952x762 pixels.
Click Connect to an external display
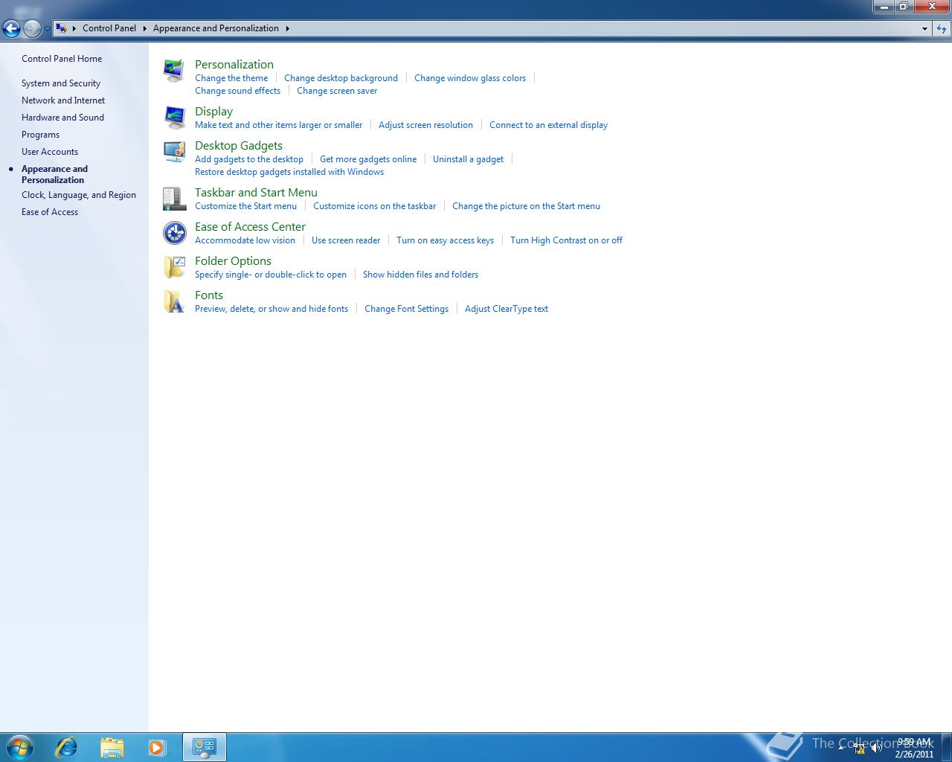(x=548, y=125)
